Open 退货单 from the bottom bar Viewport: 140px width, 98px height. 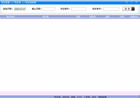point(66,97)
